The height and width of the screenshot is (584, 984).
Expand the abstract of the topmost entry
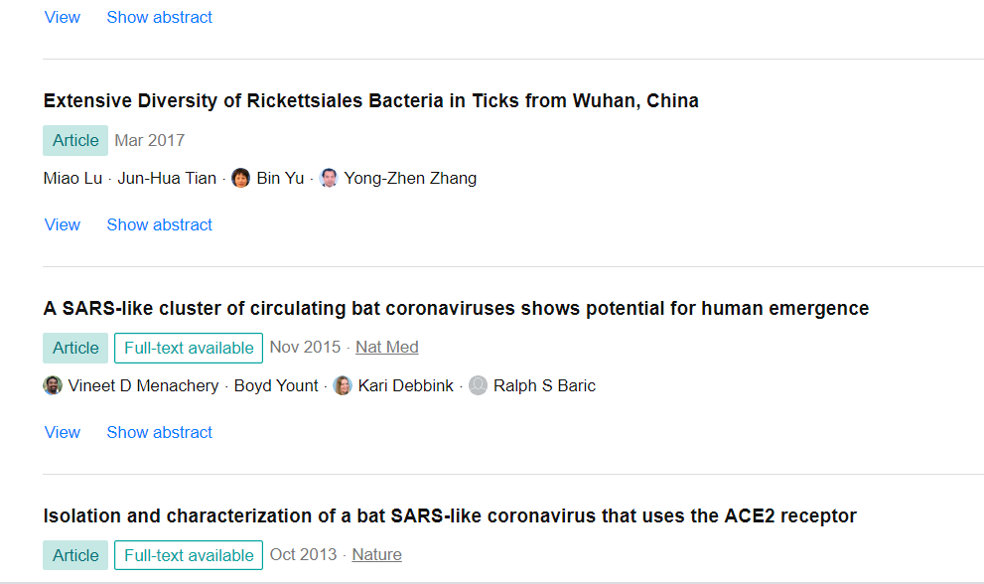pos(160,18)
